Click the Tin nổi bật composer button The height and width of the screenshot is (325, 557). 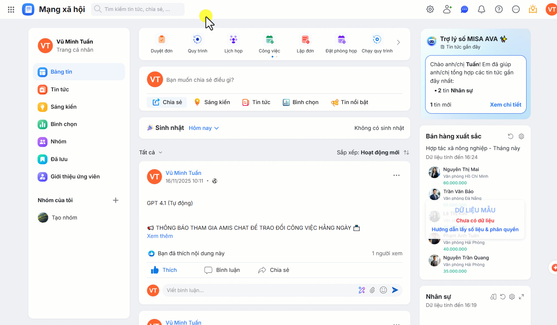(350, 102)
